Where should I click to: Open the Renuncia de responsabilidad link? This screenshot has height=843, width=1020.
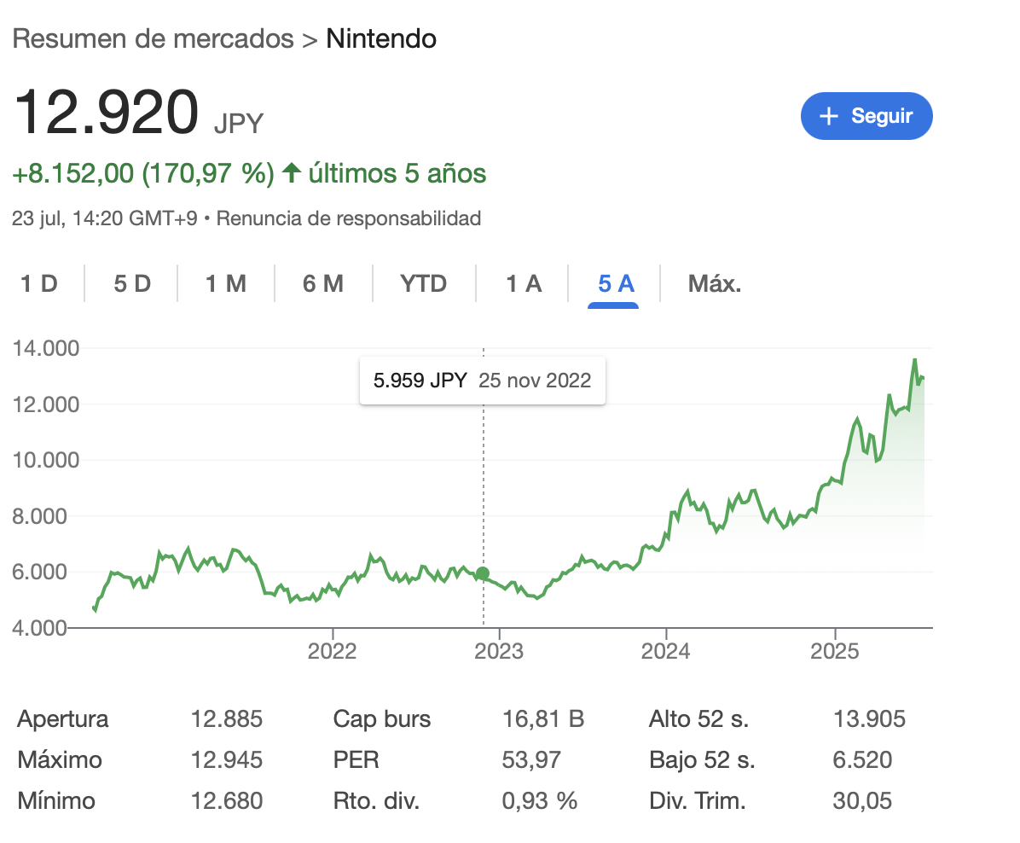pyautogui.click(x=349, y=218)
